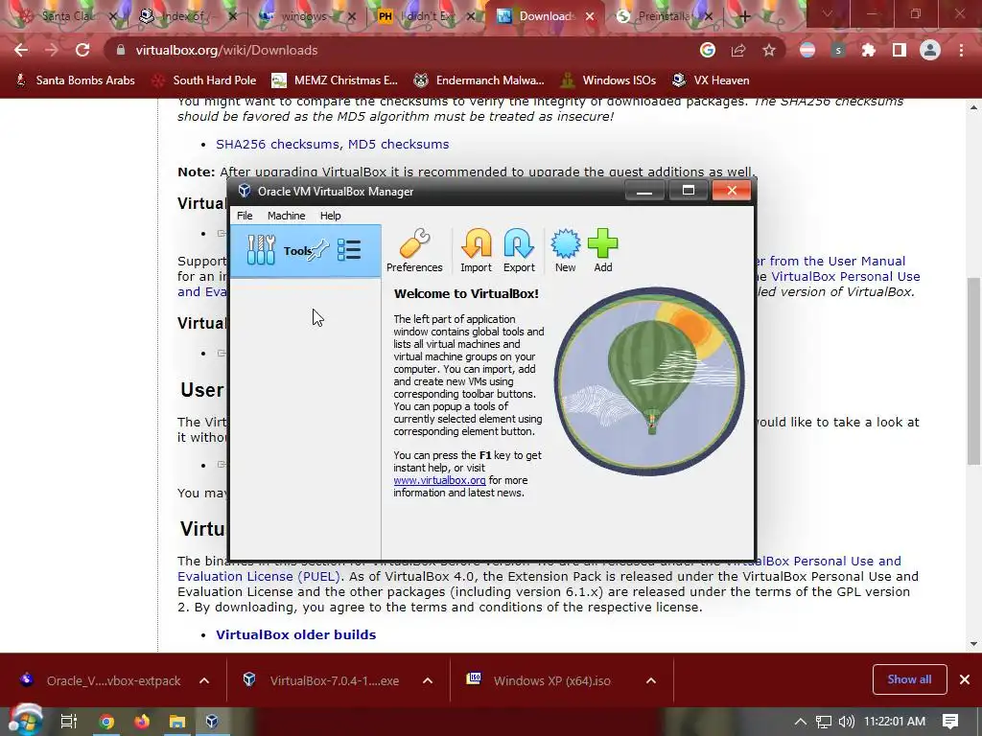Image resolution: width=982 pixels, height=736 pixels.
Task: Open the File menu in VirtualBox
Action: coord(245,216)
